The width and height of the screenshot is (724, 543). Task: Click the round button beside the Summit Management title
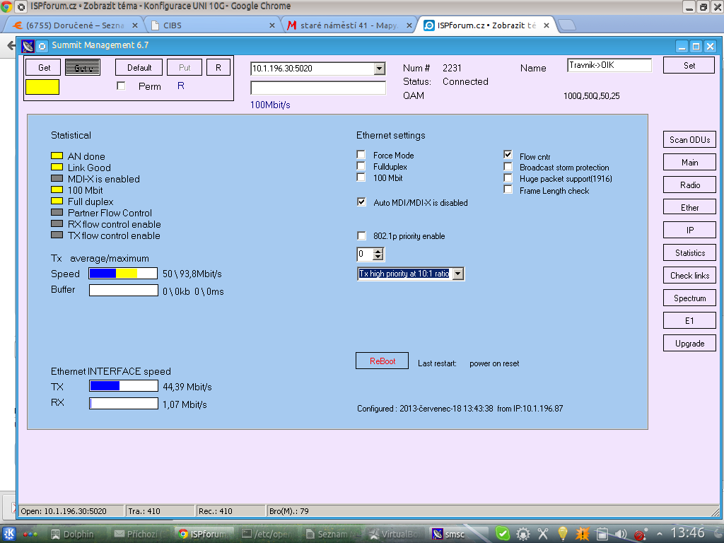42,46
